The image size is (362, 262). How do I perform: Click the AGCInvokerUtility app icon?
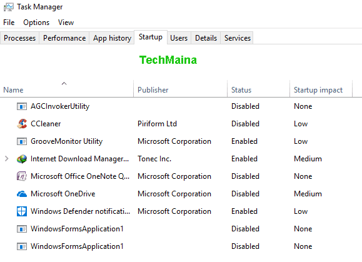[22, 106]
